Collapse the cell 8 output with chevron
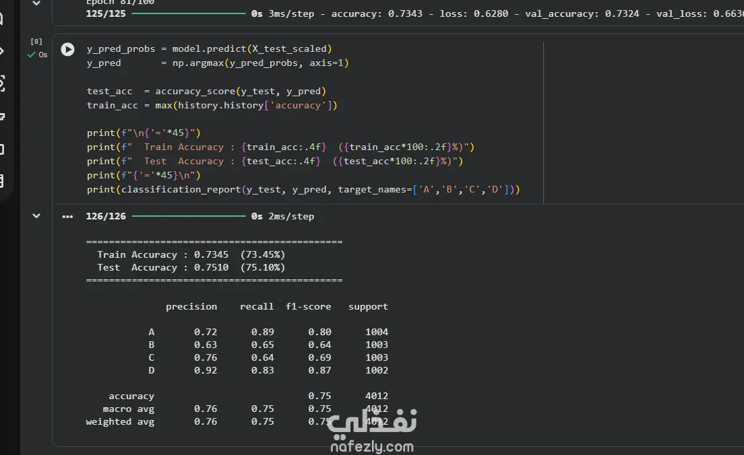The width and height of the screenshot is (744, 455). pos(36,215)
